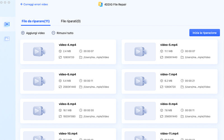
Task: Select thumbnail of video-5.mp4
Action: pos(140,52)
